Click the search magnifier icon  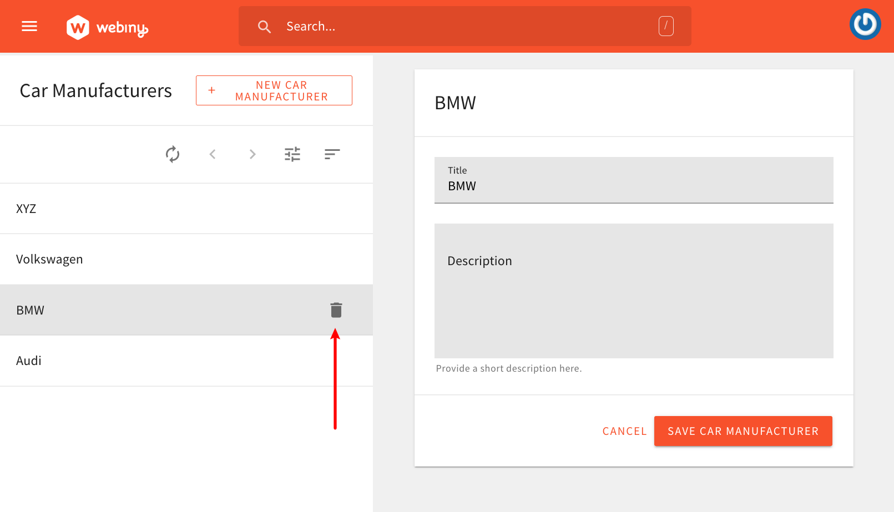[264, 26]
